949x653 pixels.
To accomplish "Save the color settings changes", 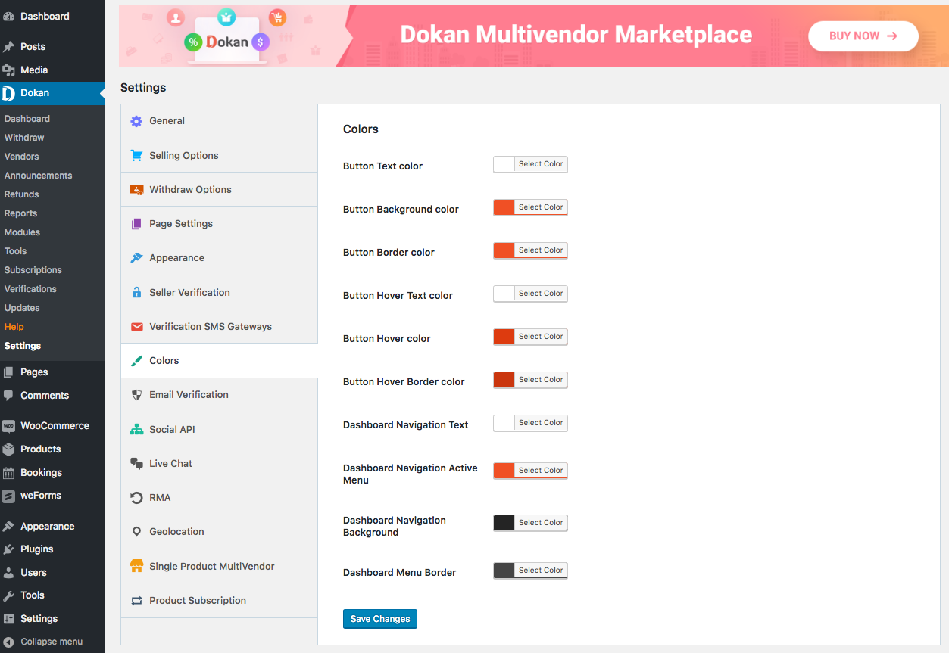I will point(380,619).
